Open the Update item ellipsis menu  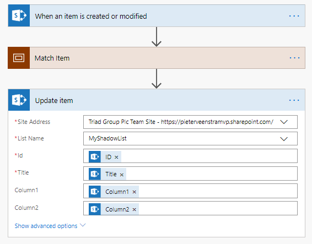(x=294, y=100)
